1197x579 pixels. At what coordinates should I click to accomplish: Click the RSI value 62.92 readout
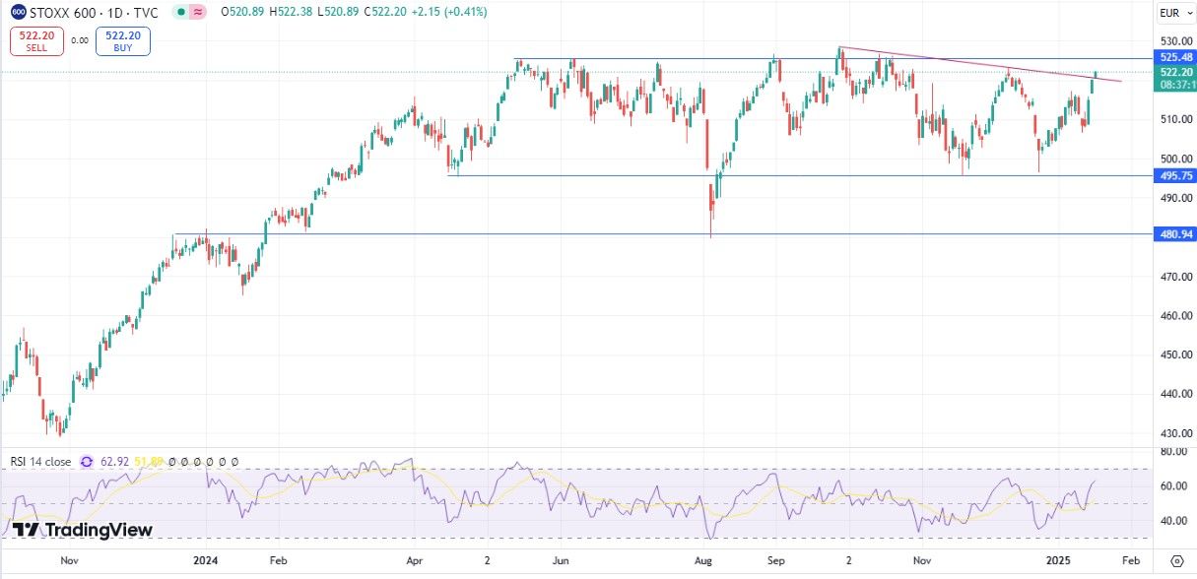pyautogui.click(x=115, y=461)
